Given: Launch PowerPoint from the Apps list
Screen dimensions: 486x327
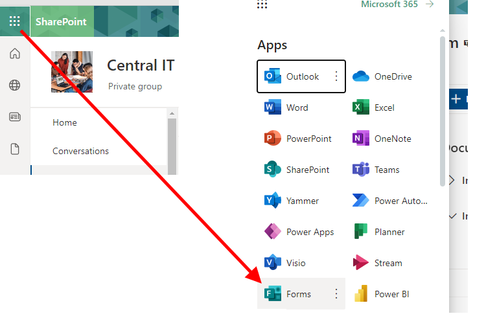Looking at the screenshot, I should coord(297,139).
